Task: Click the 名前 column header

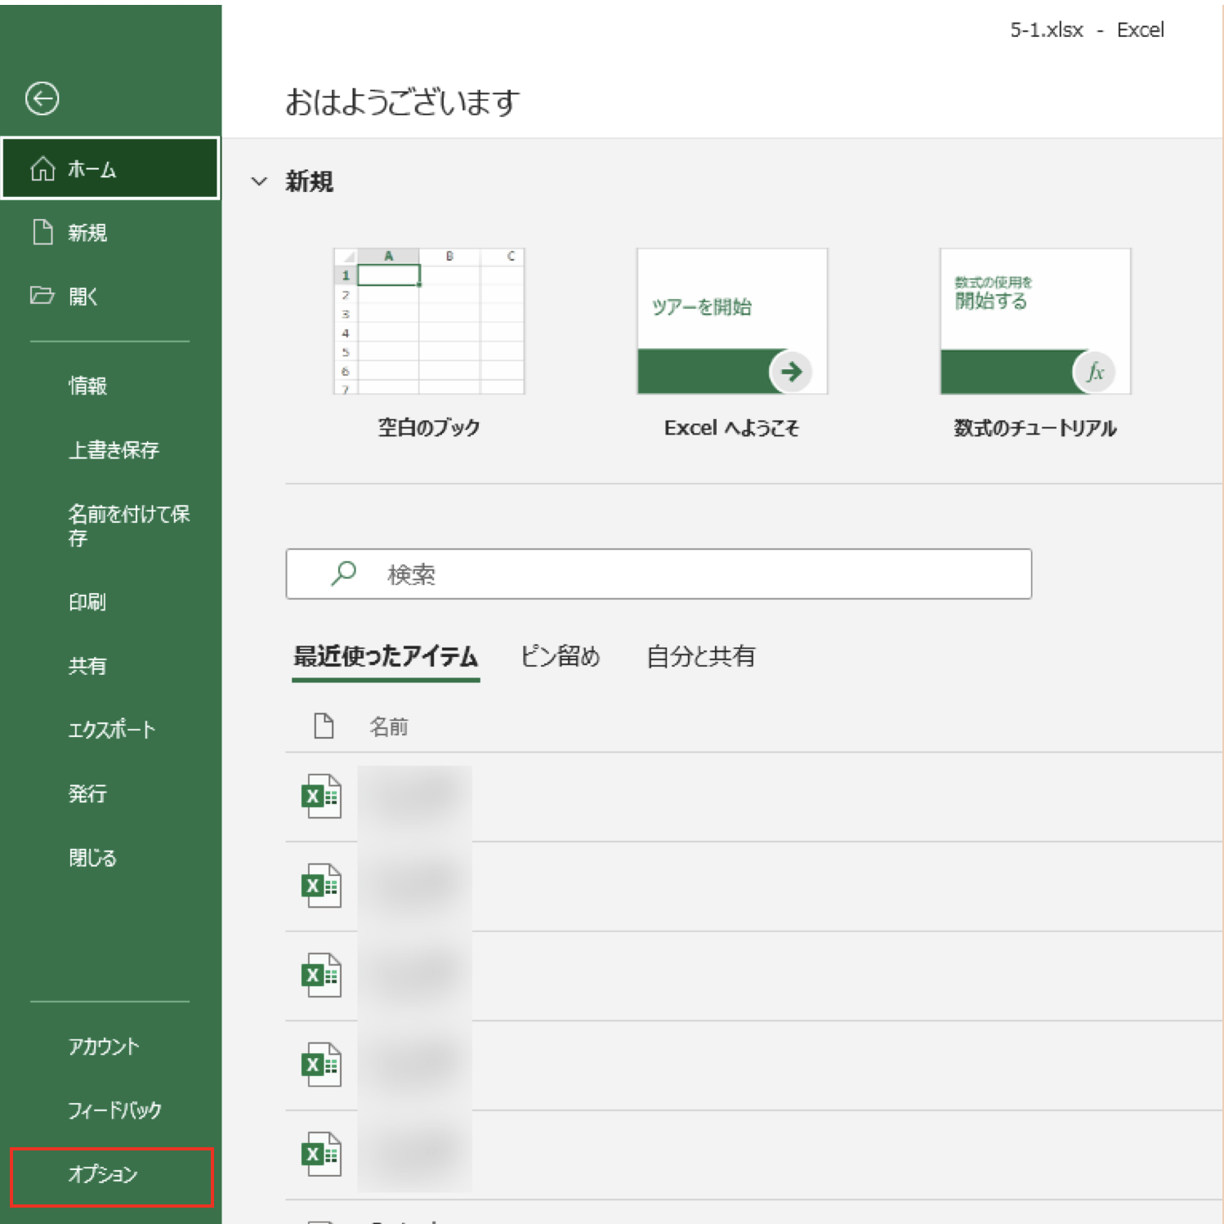Action: [389, 726]
